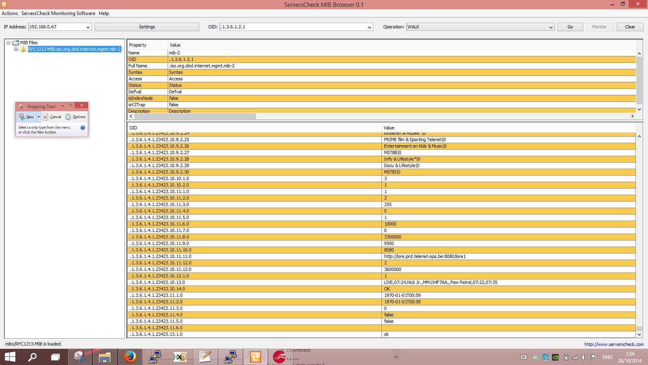Image resolution: width=648 pixels, height=365 pixels.
Task: Open Firefox from the taskbar
Action: (130, 357)
